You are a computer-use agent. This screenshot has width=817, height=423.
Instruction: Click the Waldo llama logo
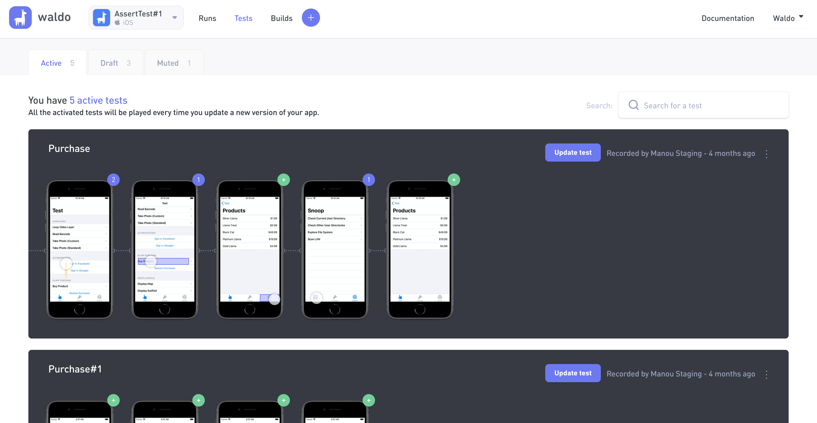click(x=20, y=17)
